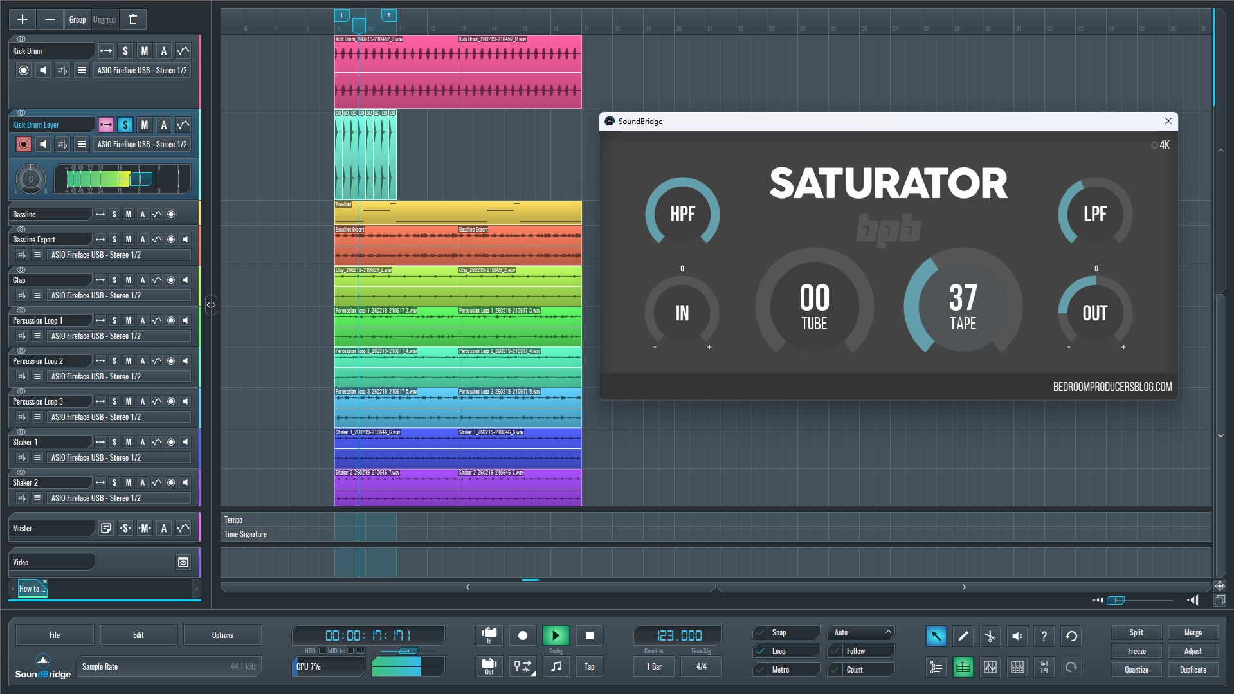Enable the Snap checkbox
Viewport: 1234px width, 694px height.
pyautogui.click(x=760, y=633)
